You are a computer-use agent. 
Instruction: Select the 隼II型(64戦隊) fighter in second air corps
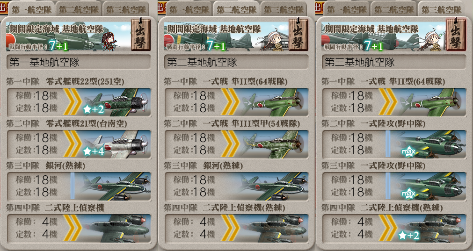(x=274, y=102)
